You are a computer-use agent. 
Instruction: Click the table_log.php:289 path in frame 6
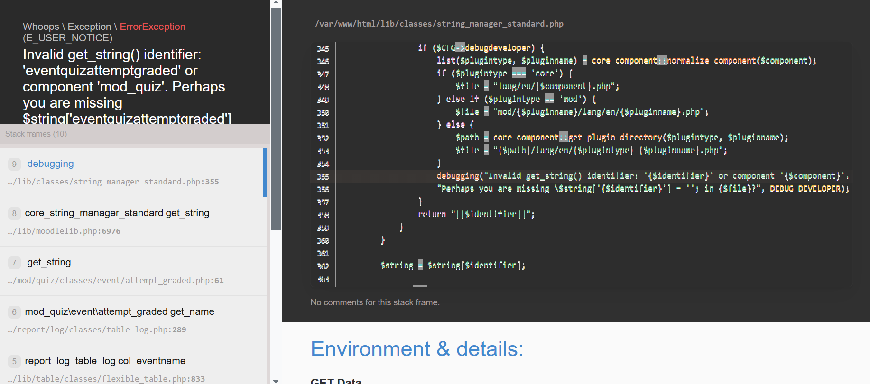tap(97, 329)
